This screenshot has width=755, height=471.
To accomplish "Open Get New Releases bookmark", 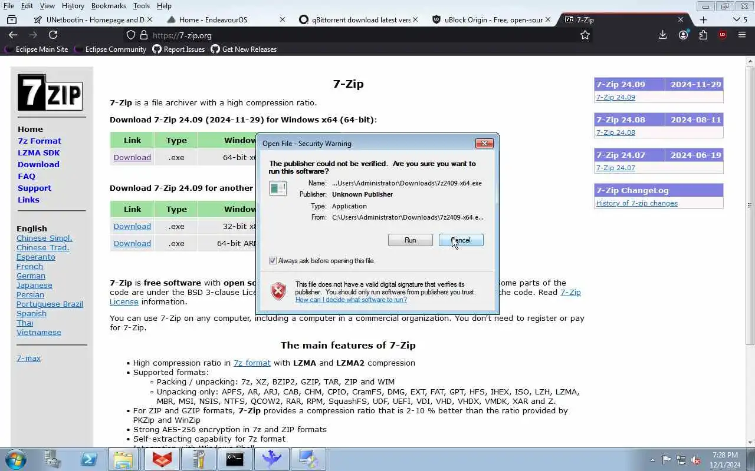I will [244, 49].
